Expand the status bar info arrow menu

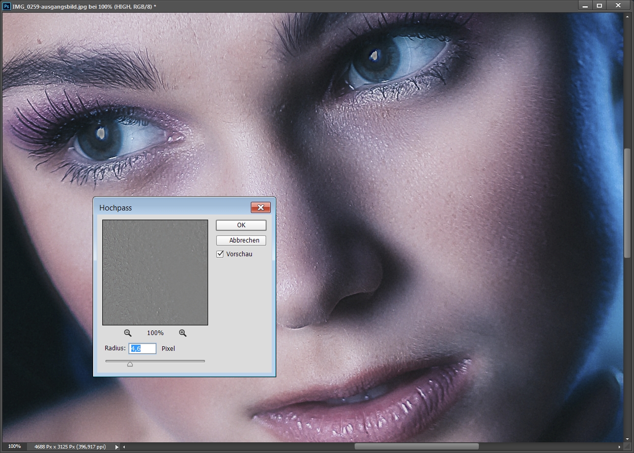point(117,447)
